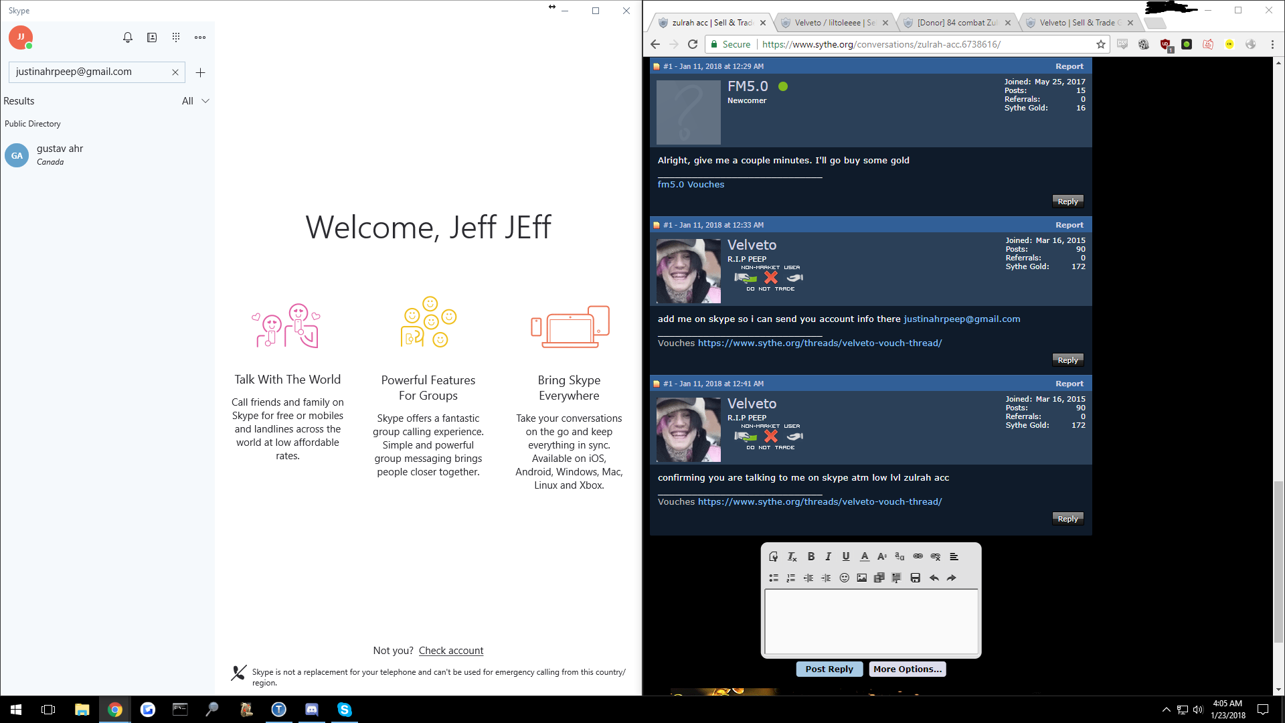Open vouch thread link in 12:33 AM post
Image resolution: width=1285 pixels, height=723 pixels.
[820, 343]
